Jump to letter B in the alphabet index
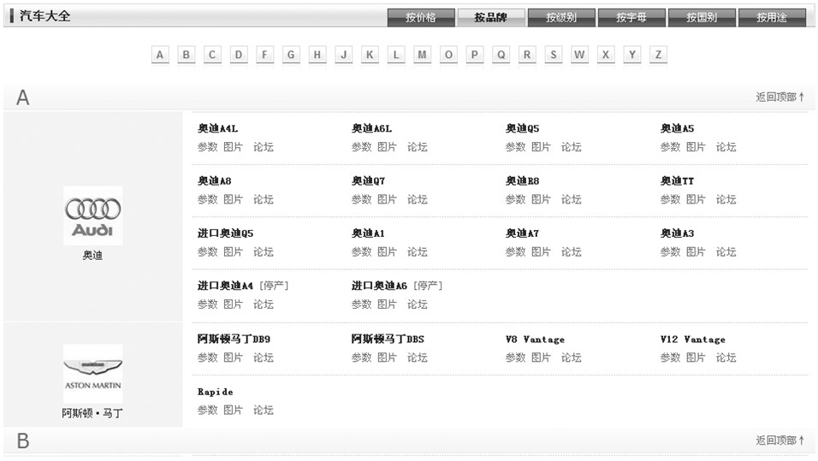Image resolution: width=818 pixels, height=461 pixels. point(187,55)
